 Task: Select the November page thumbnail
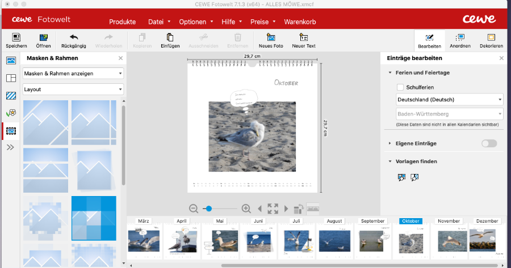click(449, 238)
